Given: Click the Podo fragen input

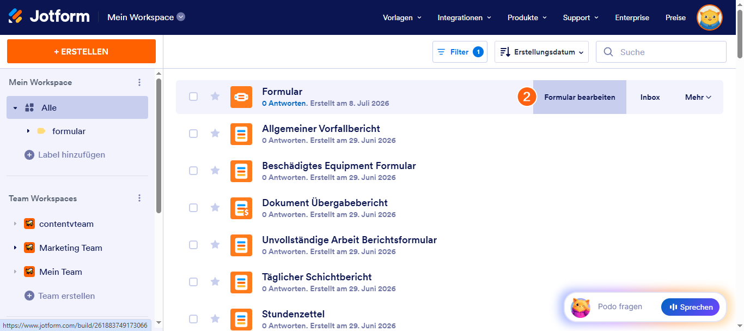Looking at the screenshot, I should pos(620,306).
